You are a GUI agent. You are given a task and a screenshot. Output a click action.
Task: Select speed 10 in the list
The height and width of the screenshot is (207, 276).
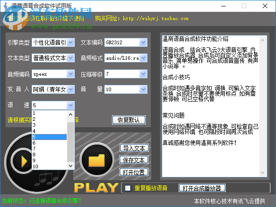[x=50, y=166]
